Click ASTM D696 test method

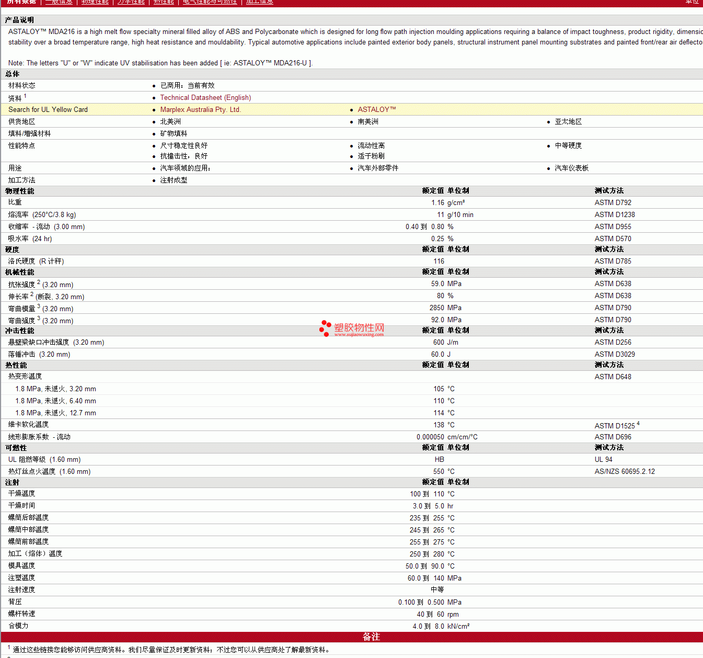click(x=613, y=437)
